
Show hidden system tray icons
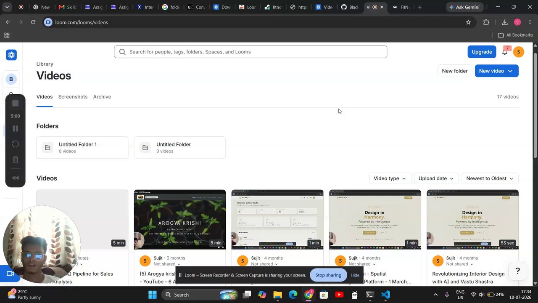pos(435,295)
